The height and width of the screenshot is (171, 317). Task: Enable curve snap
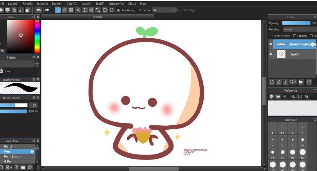click(98, 10)
